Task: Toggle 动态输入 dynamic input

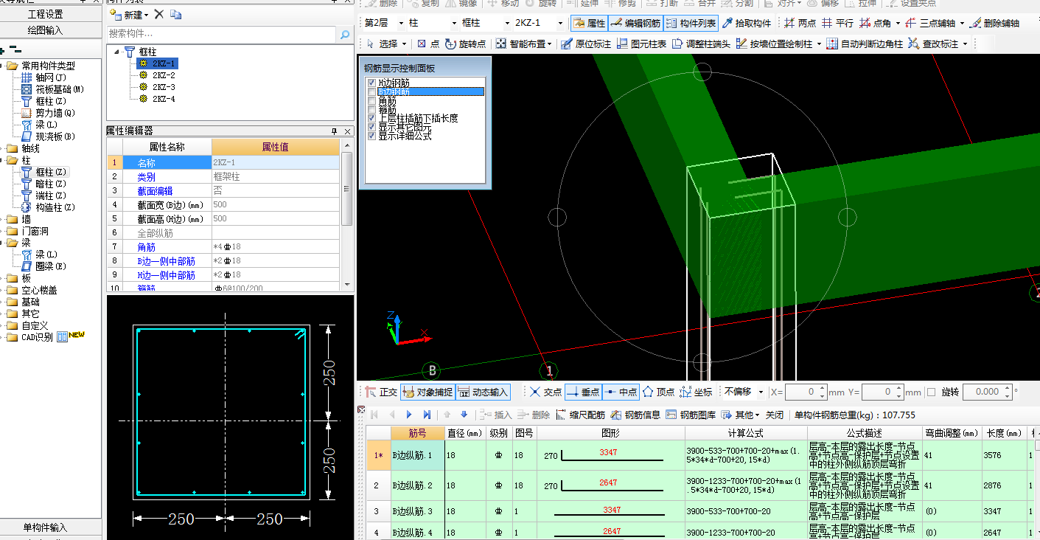Action: pos(483,392)
